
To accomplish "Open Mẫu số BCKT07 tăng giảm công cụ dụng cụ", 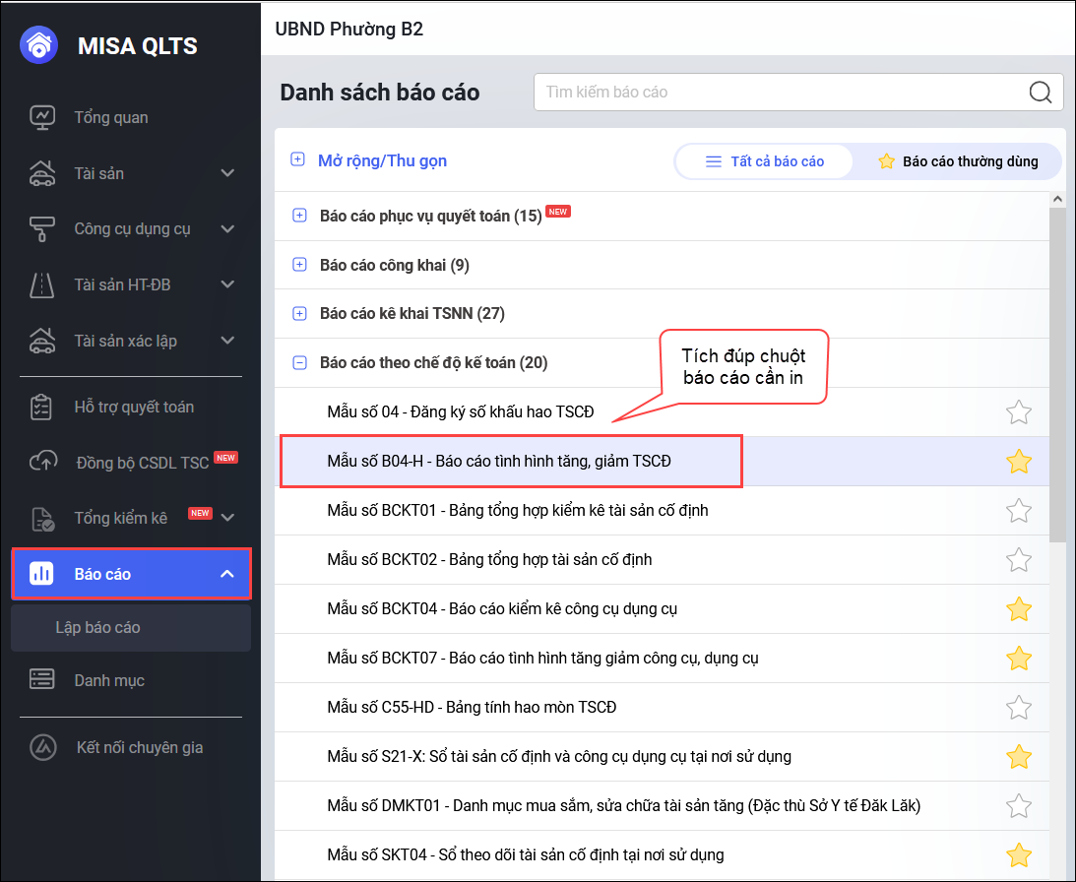I will [x=542, y=659].
